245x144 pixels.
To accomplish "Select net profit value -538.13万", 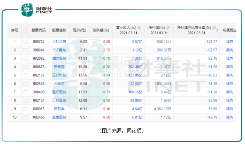I will coord(163,42).
